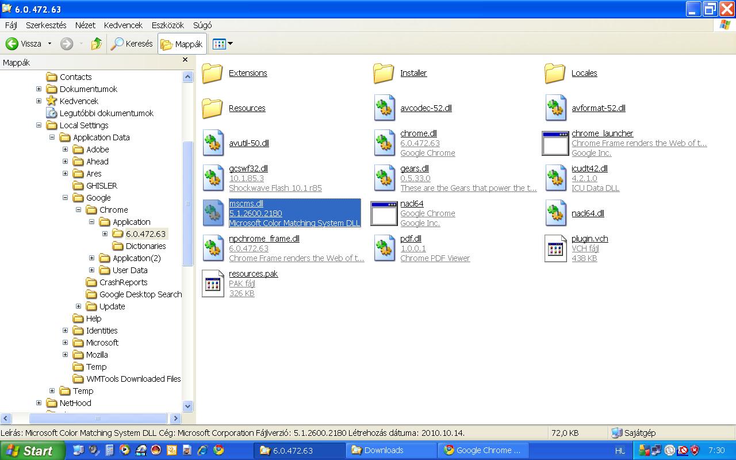Select the avcodec-52.dll file icon
This screenshot has width=736, height=460.
point(384,108)
